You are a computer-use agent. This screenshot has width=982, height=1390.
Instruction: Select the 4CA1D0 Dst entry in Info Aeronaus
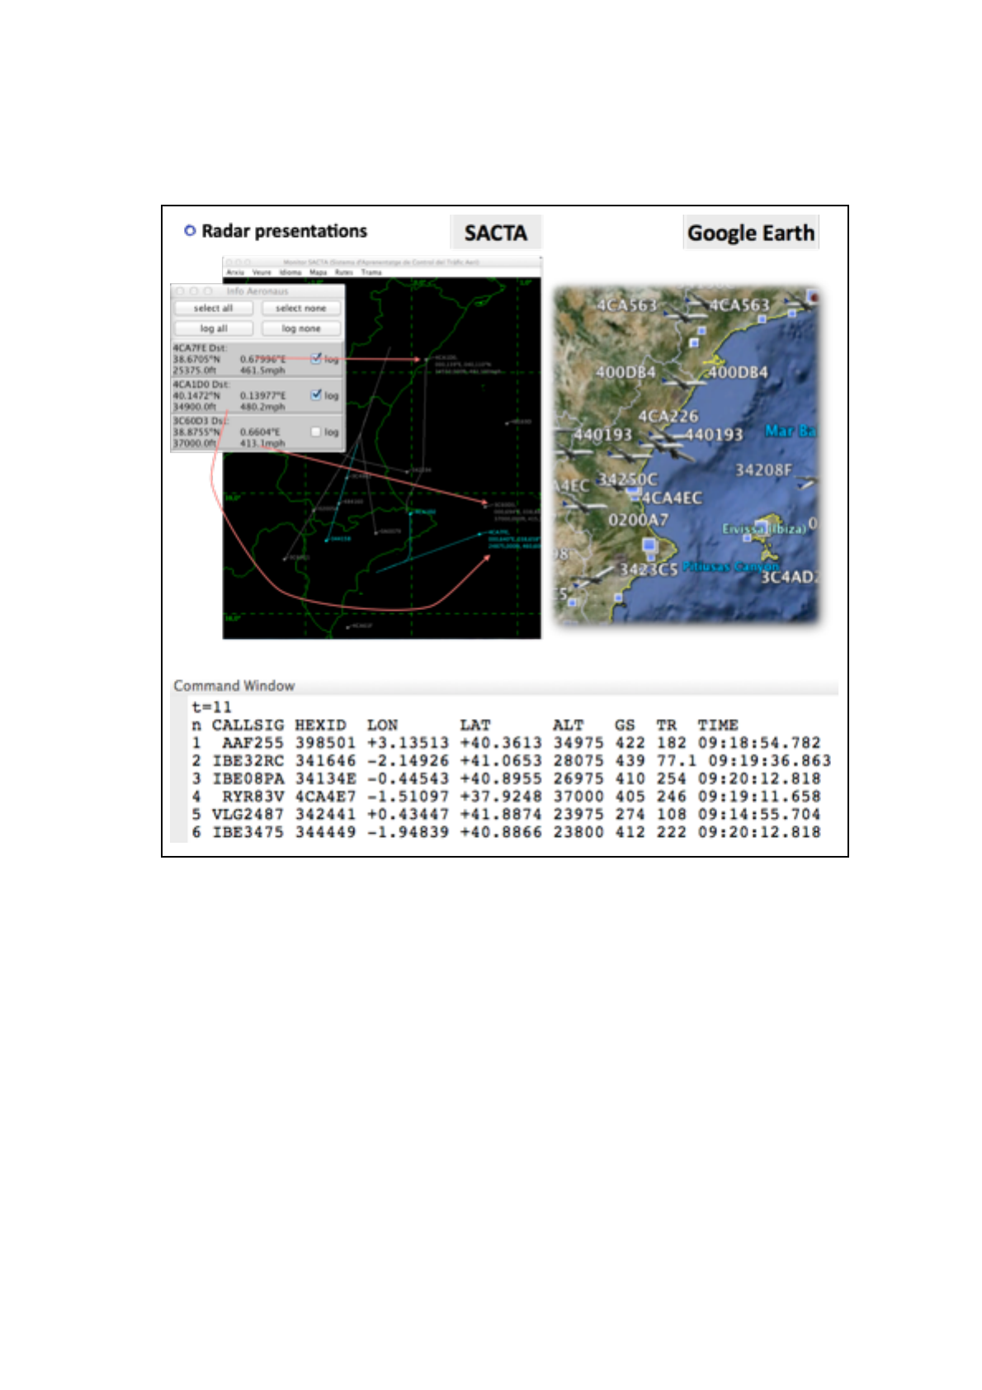click(x=257, y=395)
